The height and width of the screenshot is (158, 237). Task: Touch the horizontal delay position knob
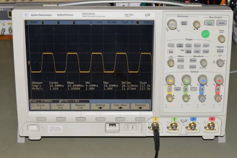[x=196, y=25]
